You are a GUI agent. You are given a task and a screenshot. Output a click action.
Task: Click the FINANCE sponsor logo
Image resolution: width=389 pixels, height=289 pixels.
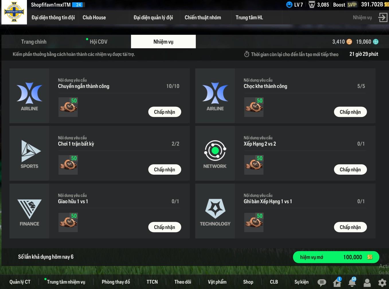pos(30,212)
